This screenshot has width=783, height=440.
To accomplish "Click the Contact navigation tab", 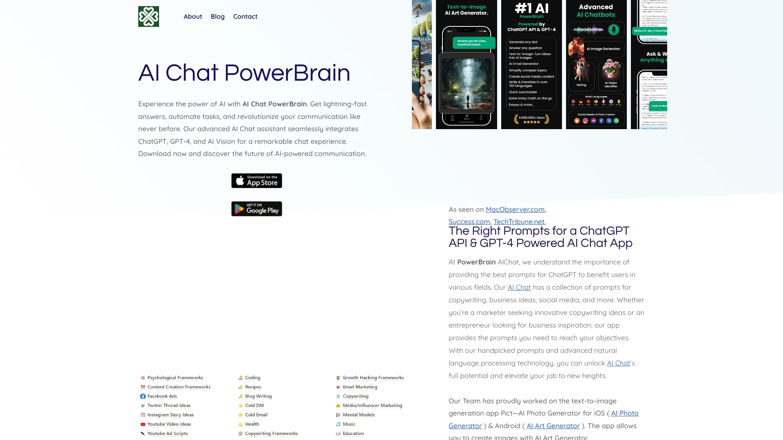I will click(x=245, y=17).
